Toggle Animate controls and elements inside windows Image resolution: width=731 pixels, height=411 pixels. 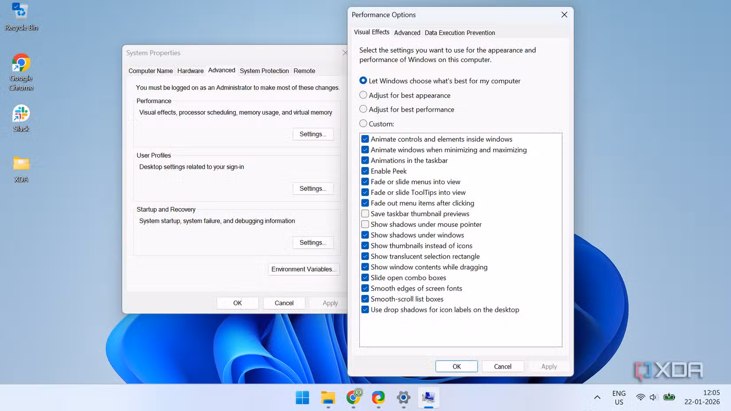[365, 139]
